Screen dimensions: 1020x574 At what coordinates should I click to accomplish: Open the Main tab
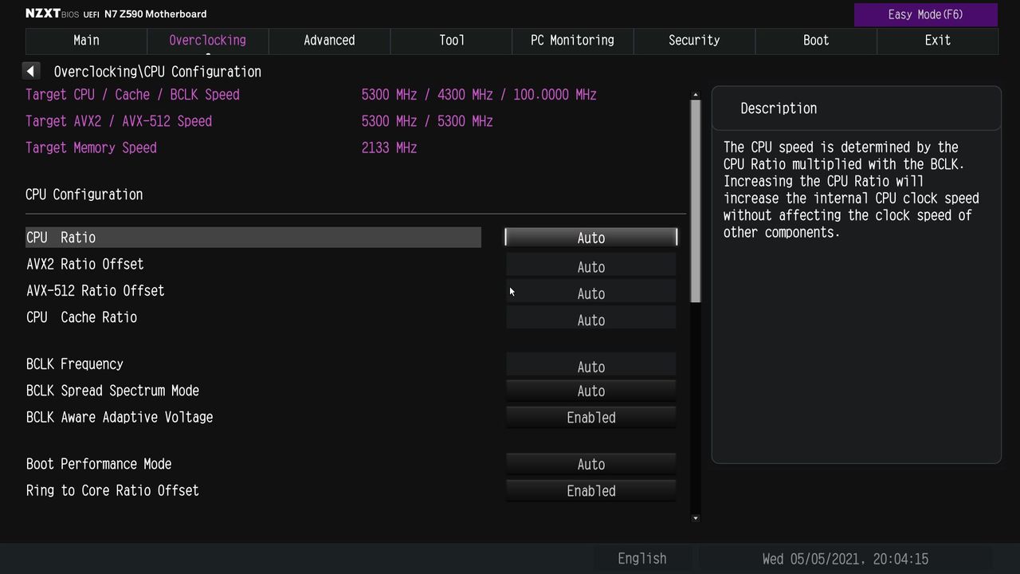pos(86,41)
